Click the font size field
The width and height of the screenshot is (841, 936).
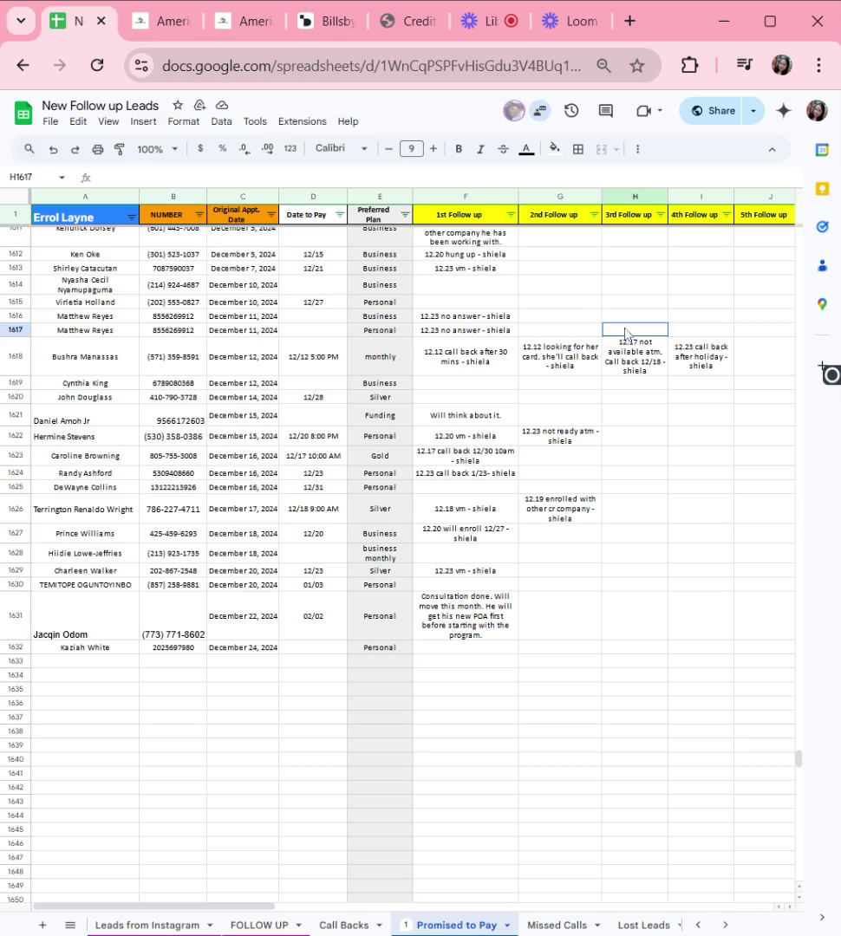click(412, 149)
